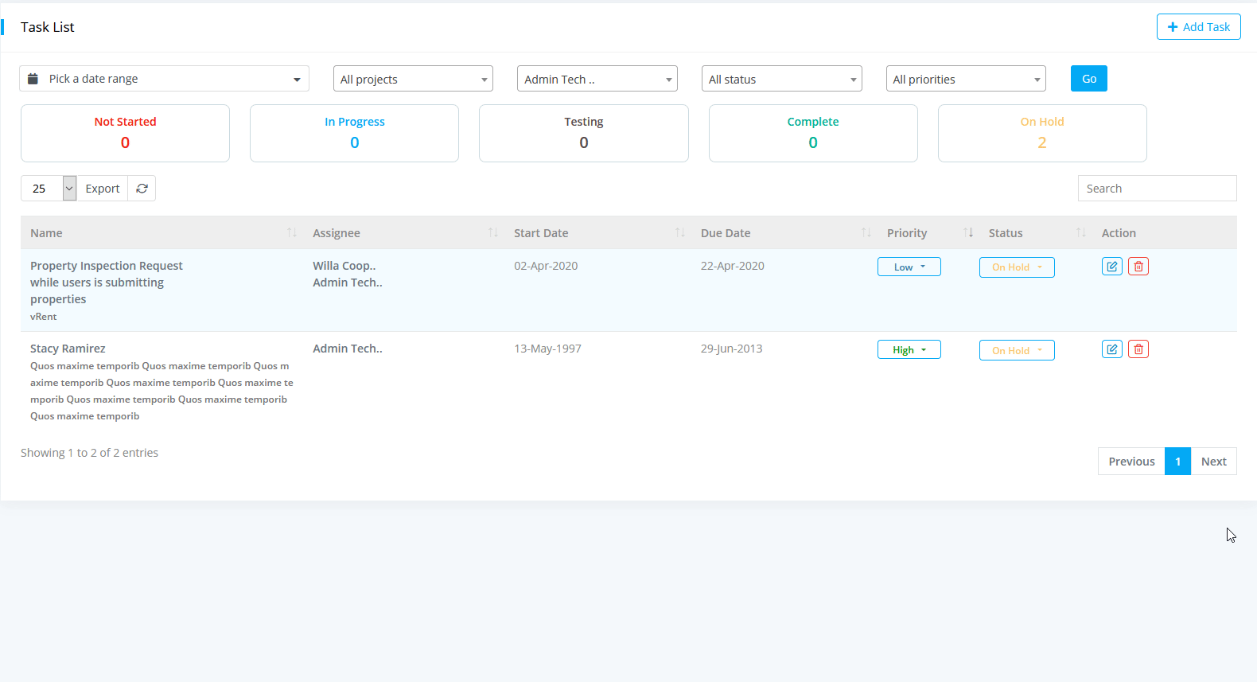
Task: Click the Add Task button
Action: click(1198, 27)
